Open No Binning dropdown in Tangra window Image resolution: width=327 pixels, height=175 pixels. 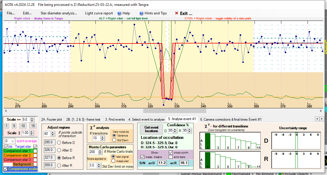click(276, 174)
